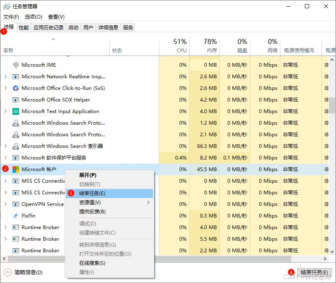336x283 pixels.
Task: Select the Microsoft Office SDX Helper row
Action: (165, 100)
